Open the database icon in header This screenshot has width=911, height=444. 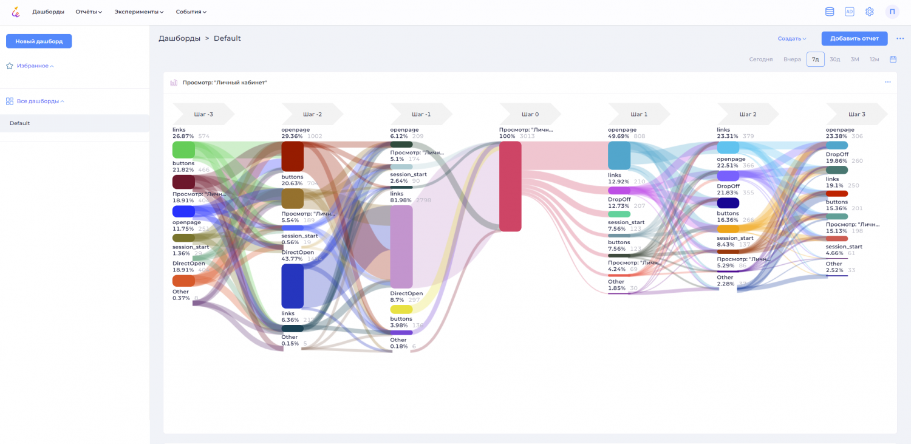[x=830, y=12]
